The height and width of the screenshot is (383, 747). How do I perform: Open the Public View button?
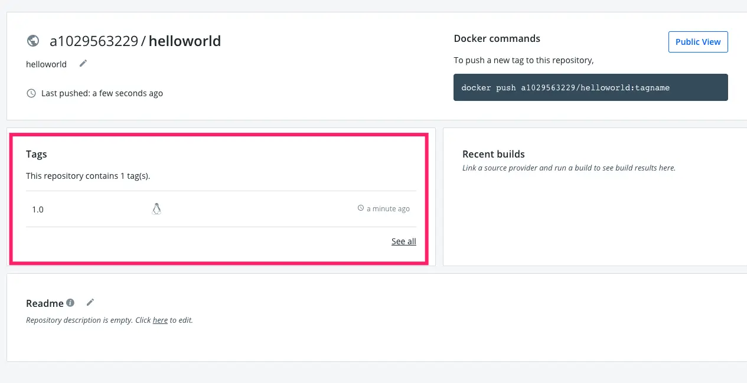click(698, 42)
